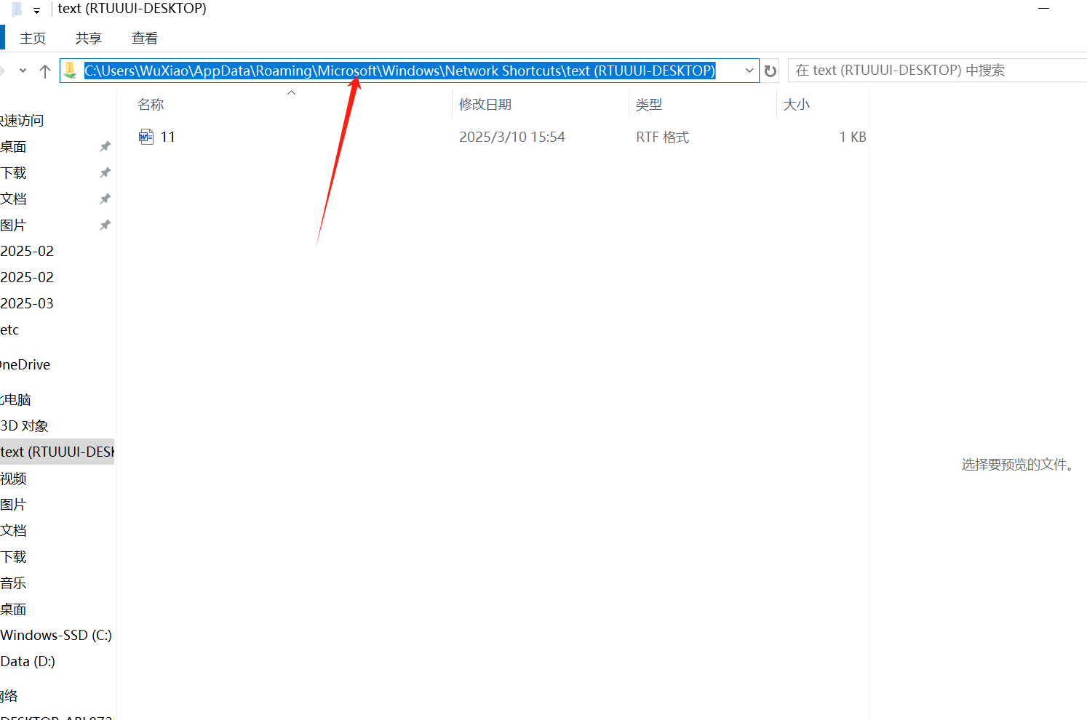Expand the address bar history dropdown
This screenshot has height=720, width=1087.
(749, 71)
